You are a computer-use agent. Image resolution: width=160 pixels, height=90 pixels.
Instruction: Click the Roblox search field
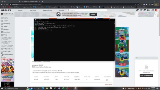click(x=87, y=10)
